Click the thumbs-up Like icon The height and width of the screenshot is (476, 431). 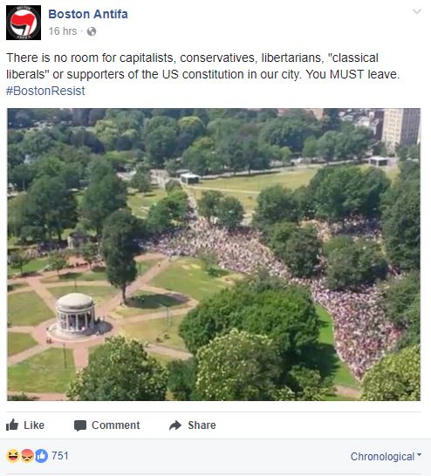coord(12,425)
